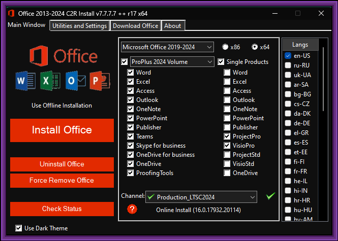Click the Use Offline Installation label
Viewport: 338px width, 241px height.
click(62, 106)
